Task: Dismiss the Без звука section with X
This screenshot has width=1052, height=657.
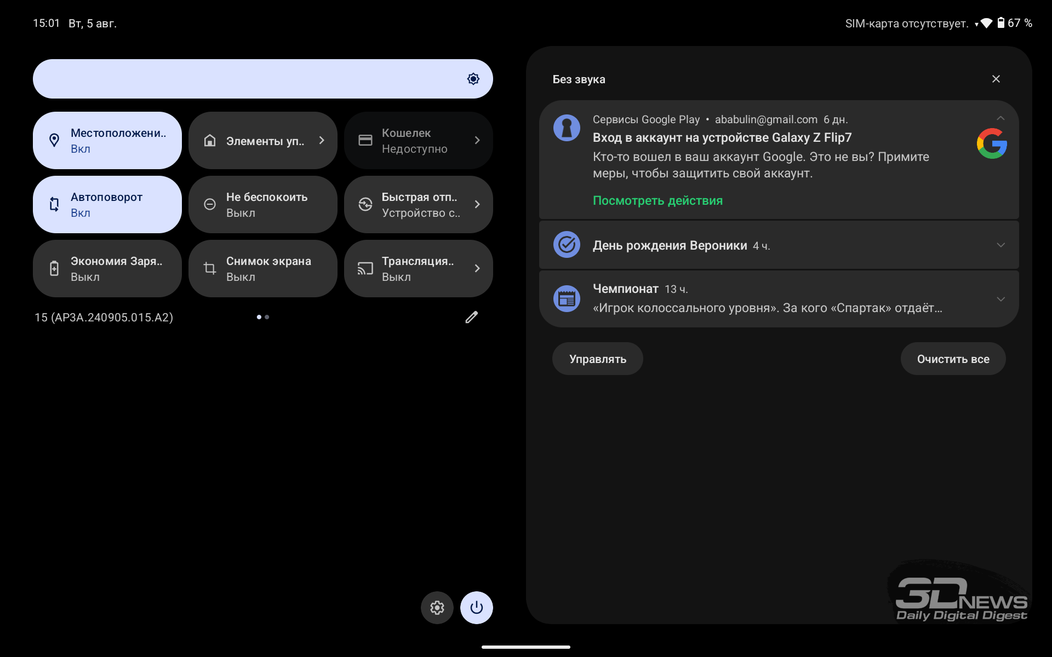Action: click(x=996, y=79)
